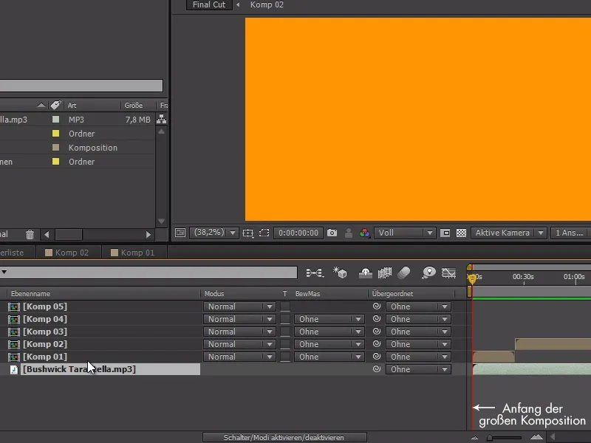The height and width of the screenshot is (443, 591).
Task: Click the trash delete icon in project panel
Action: 30,235
